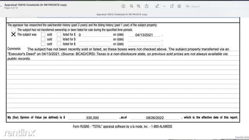Tick third row 'listed for $' checkbox

[59, 44]
